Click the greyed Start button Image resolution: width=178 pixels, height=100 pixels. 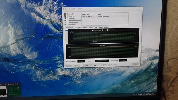tap(68, 66)
